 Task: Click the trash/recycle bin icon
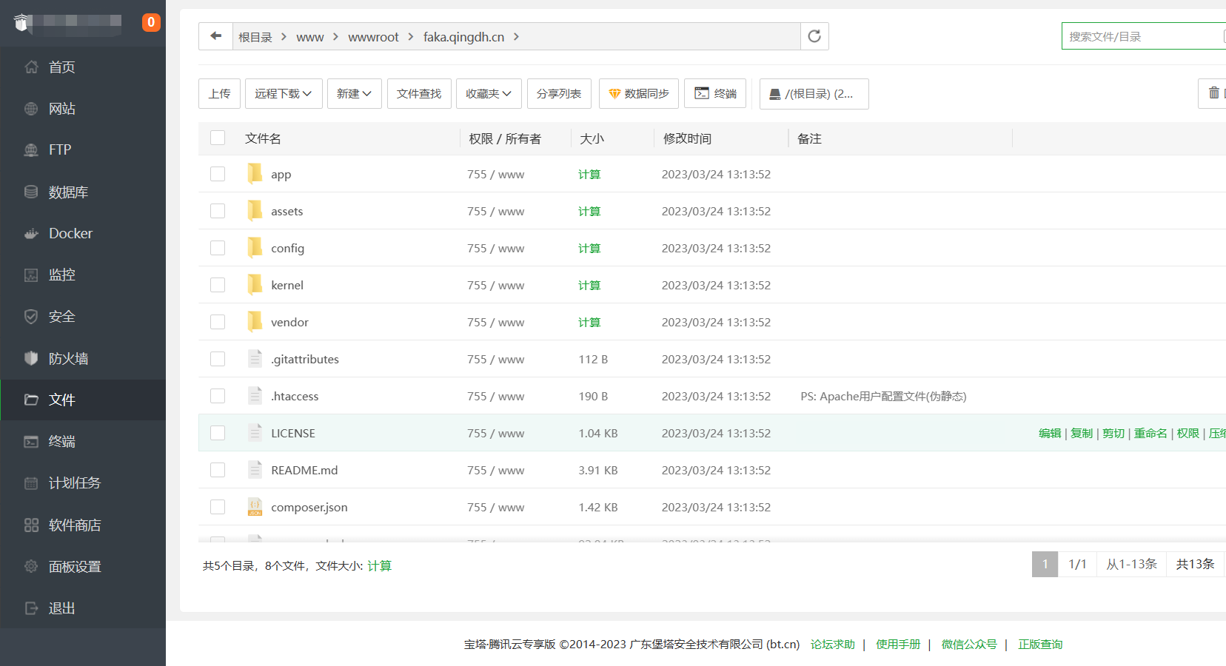(1213, 93)
